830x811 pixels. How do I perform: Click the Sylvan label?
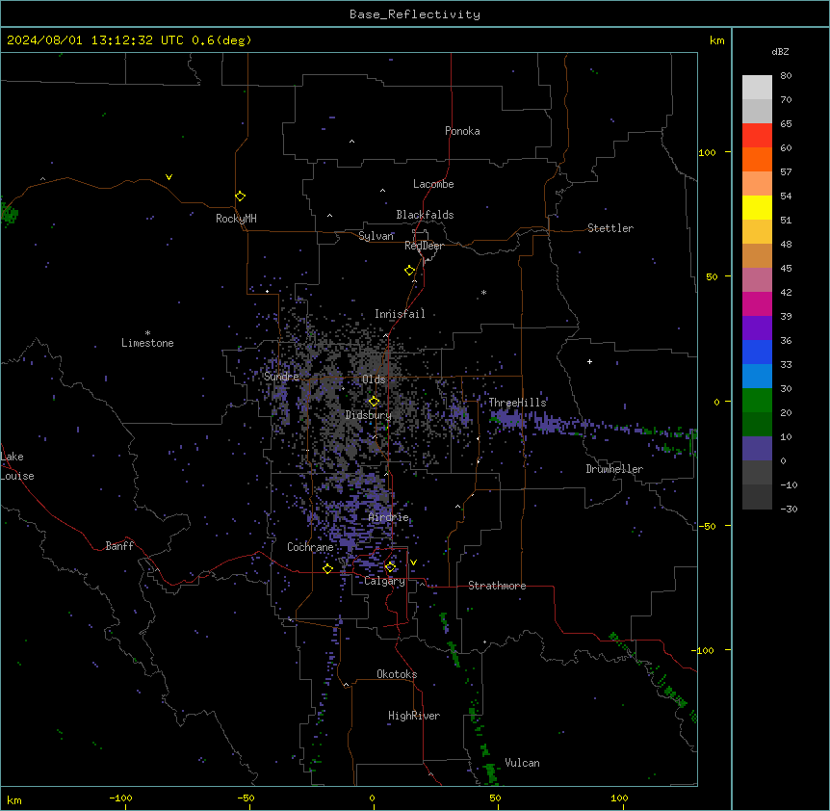(376, 236)
